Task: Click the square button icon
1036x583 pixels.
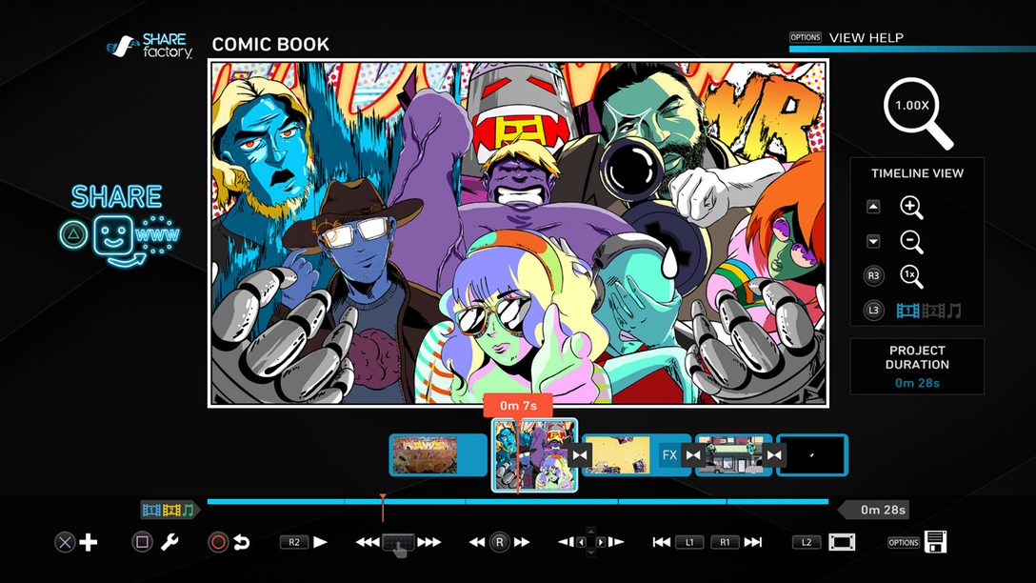Action: (141, 543)
